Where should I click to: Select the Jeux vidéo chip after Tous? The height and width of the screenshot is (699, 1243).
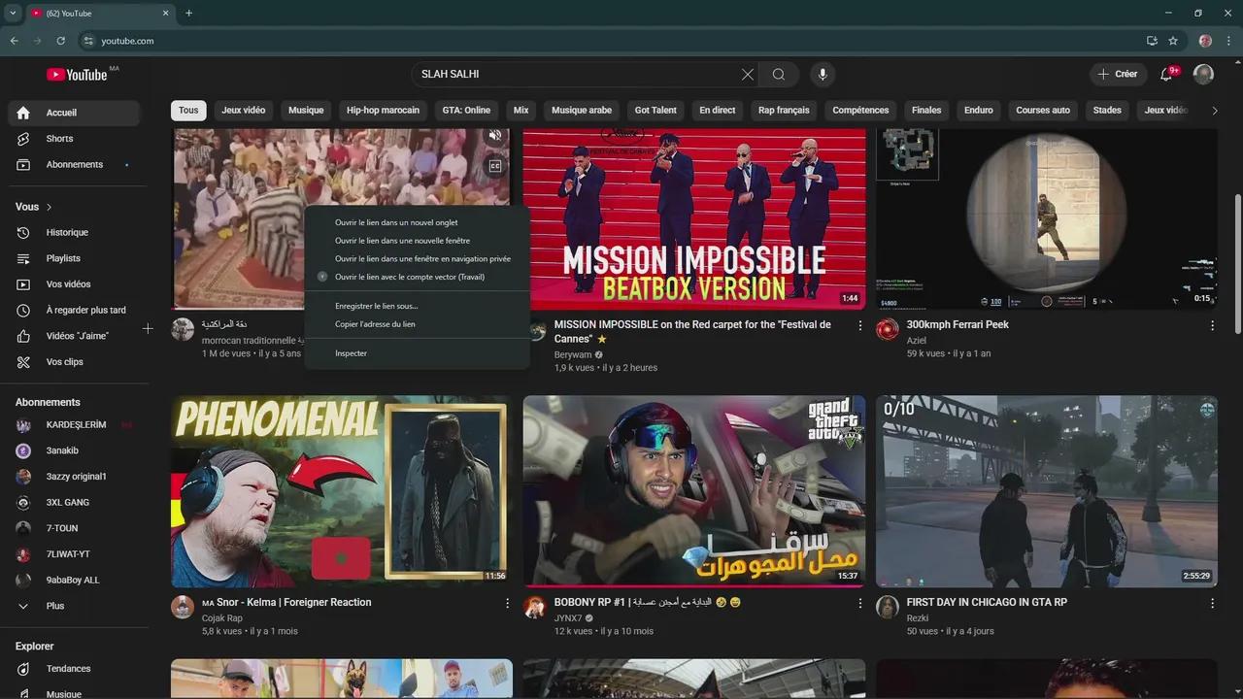coord(243,111)
